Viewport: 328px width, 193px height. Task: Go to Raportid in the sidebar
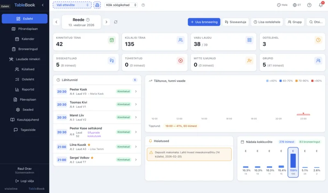click(x=25, y=89)
